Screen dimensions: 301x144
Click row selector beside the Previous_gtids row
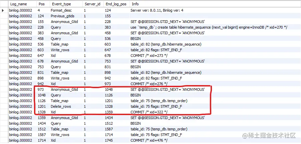[4, 16]
